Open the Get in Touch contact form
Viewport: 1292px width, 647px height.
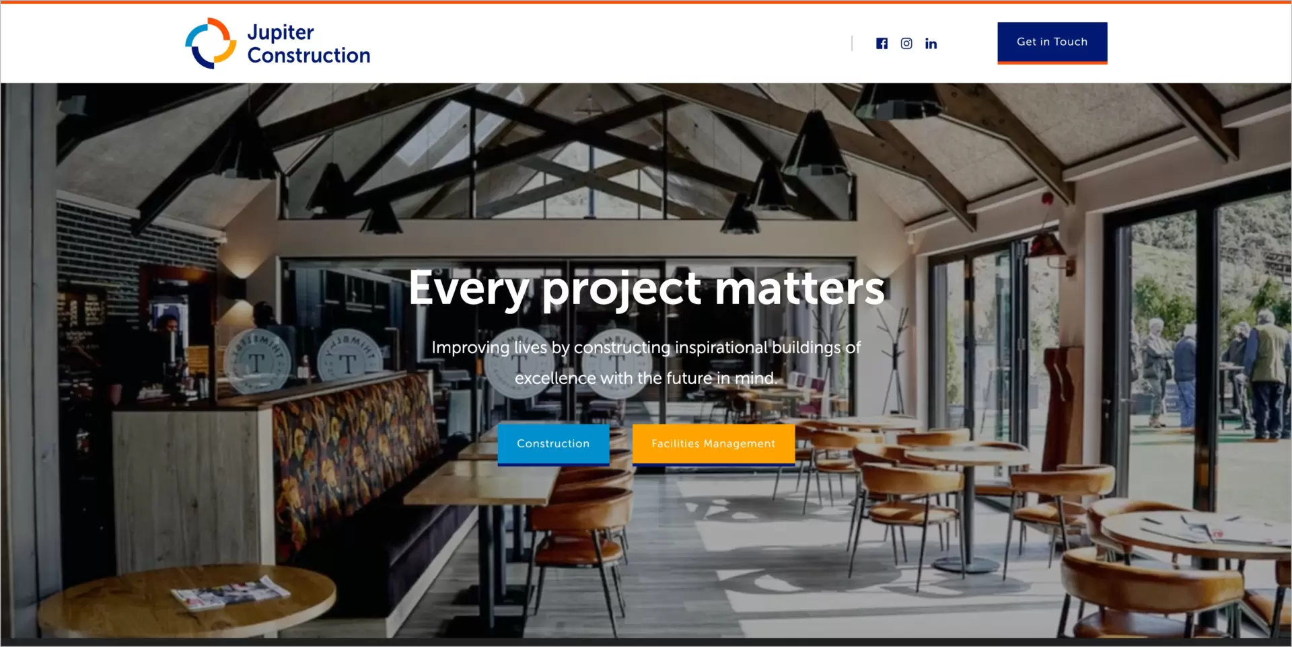point(1052,42)
